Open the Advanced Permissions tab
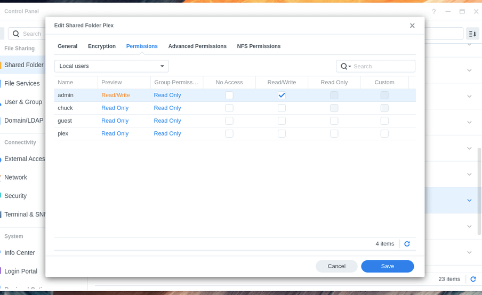The height and width of the screenshot is (295, 482). 197,46
